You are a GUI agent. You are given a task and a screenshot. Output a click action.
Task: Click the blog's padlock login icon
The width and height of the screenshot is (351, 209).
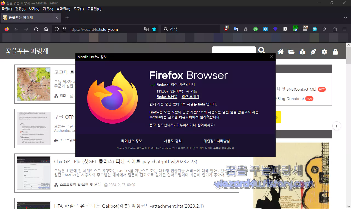click(335, 52)
